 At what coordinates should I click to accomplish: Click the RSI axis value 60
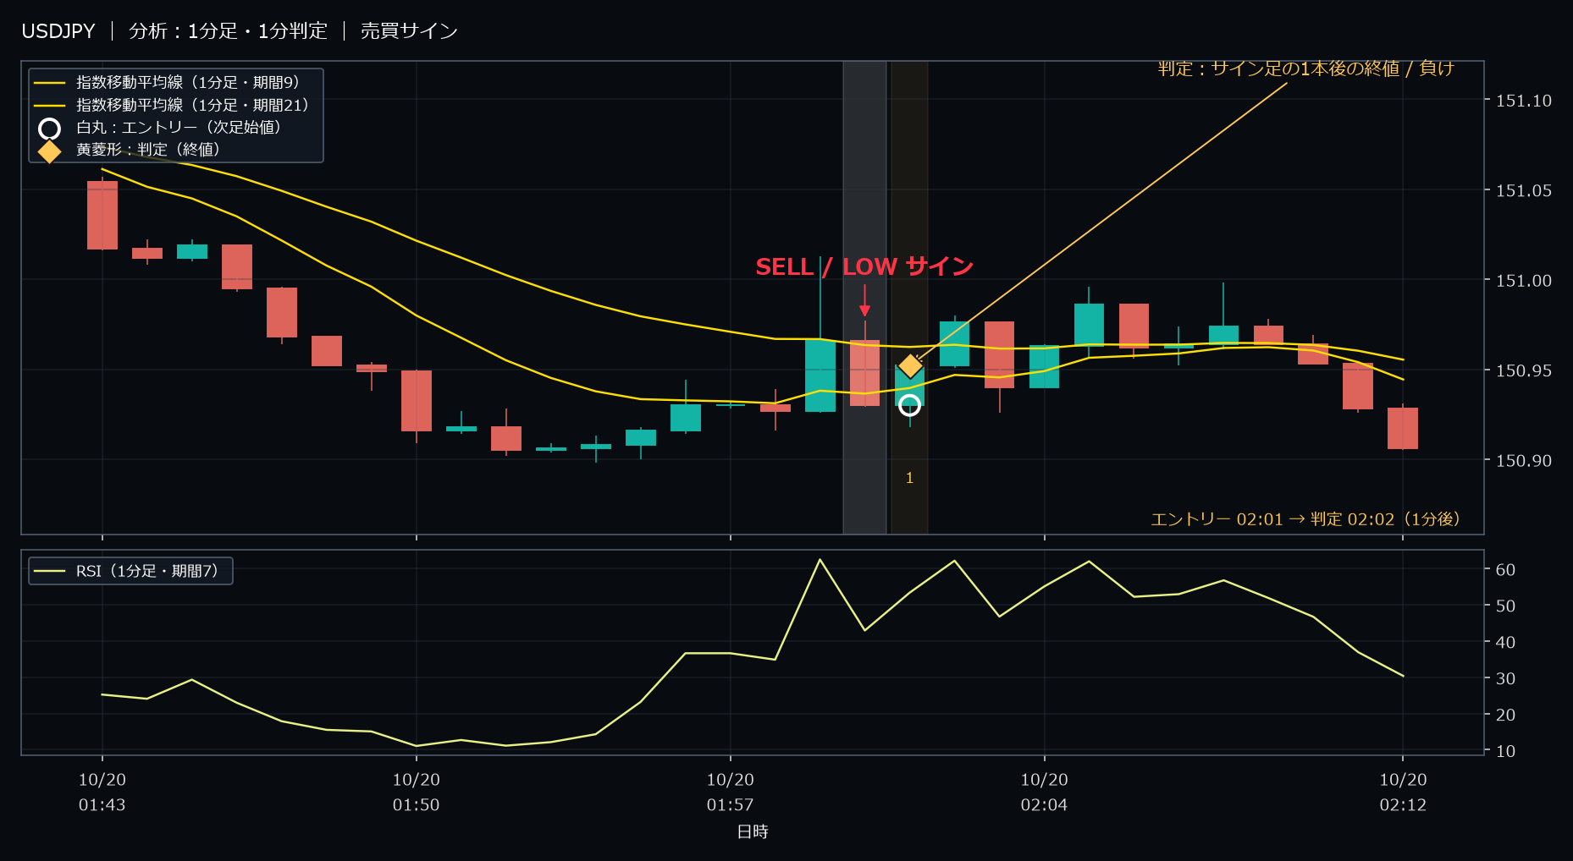(x=1505, y=570)
